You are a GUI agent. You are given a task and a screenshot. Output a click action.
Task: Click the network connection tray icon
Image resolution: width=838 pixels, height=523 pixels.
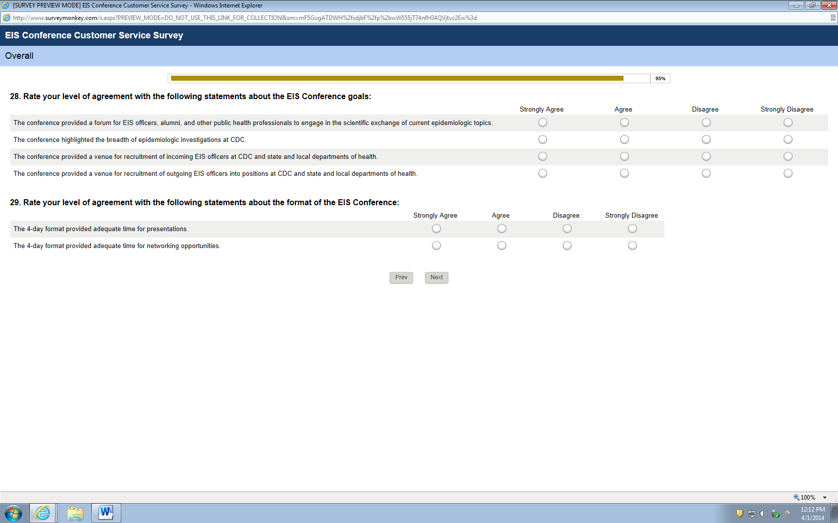point(751,514)
